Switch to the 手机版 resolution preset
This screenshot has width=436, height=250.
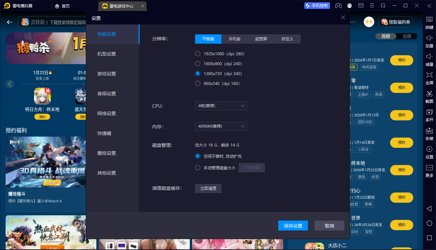[x=235, y=39]
